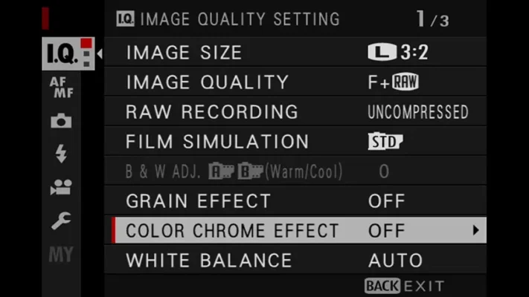This screenshot has height=297, width=529.
Task: Click the 1/3 page indicator
Action: [432, 19]
